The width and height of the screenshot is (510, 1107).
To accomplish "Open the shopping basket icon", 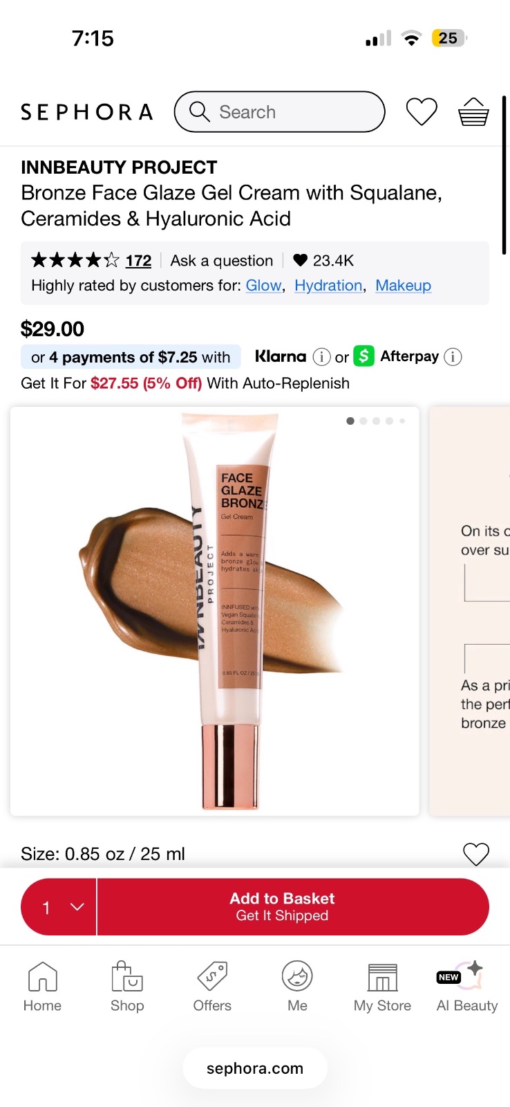I will (473, 112).
